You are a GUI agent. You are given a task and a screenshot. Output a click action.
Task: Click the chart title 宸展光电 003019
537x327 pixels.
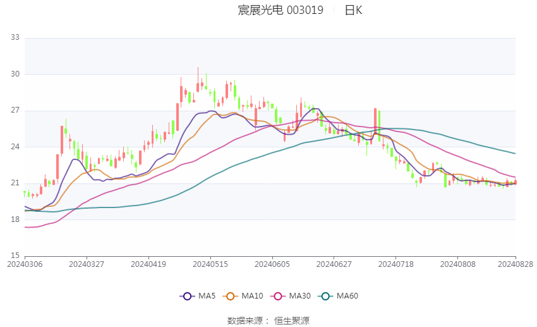point(281,10)
